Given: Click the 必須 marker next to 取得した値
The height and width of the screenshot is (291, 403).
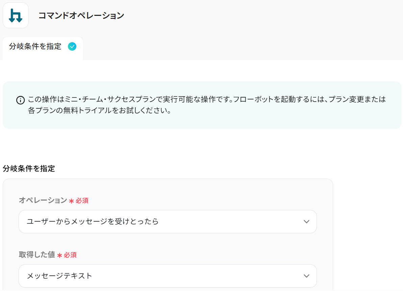Looking at the screenshot, I should click(70, 255).
